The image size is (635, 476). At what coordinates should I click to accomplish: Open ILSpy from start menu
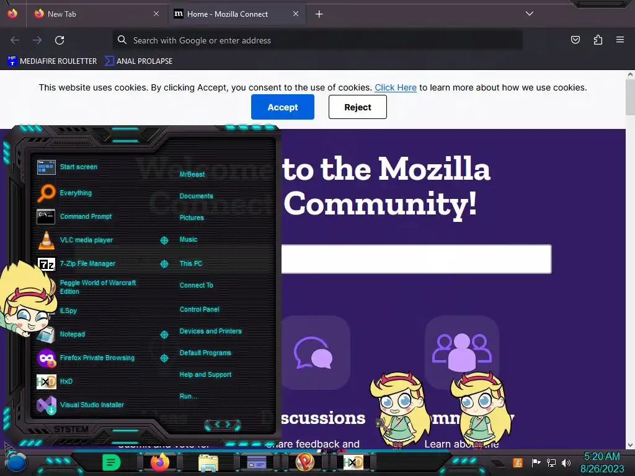(68, 311)
